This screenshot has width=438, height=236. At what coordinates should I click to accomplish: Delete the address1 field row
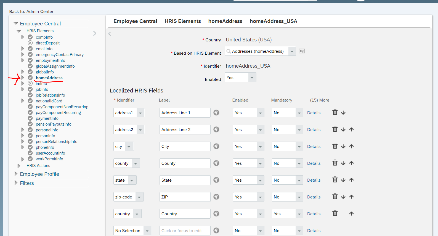(335, 112)
